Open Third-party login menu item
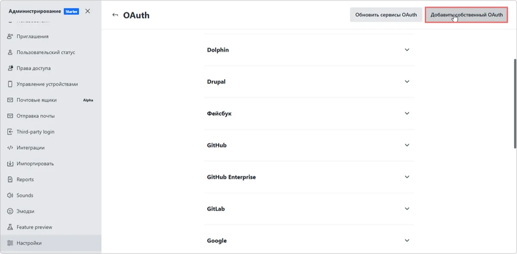Image resolution: width=517 pixels, height=254 pixels. (x=35, y=132)
